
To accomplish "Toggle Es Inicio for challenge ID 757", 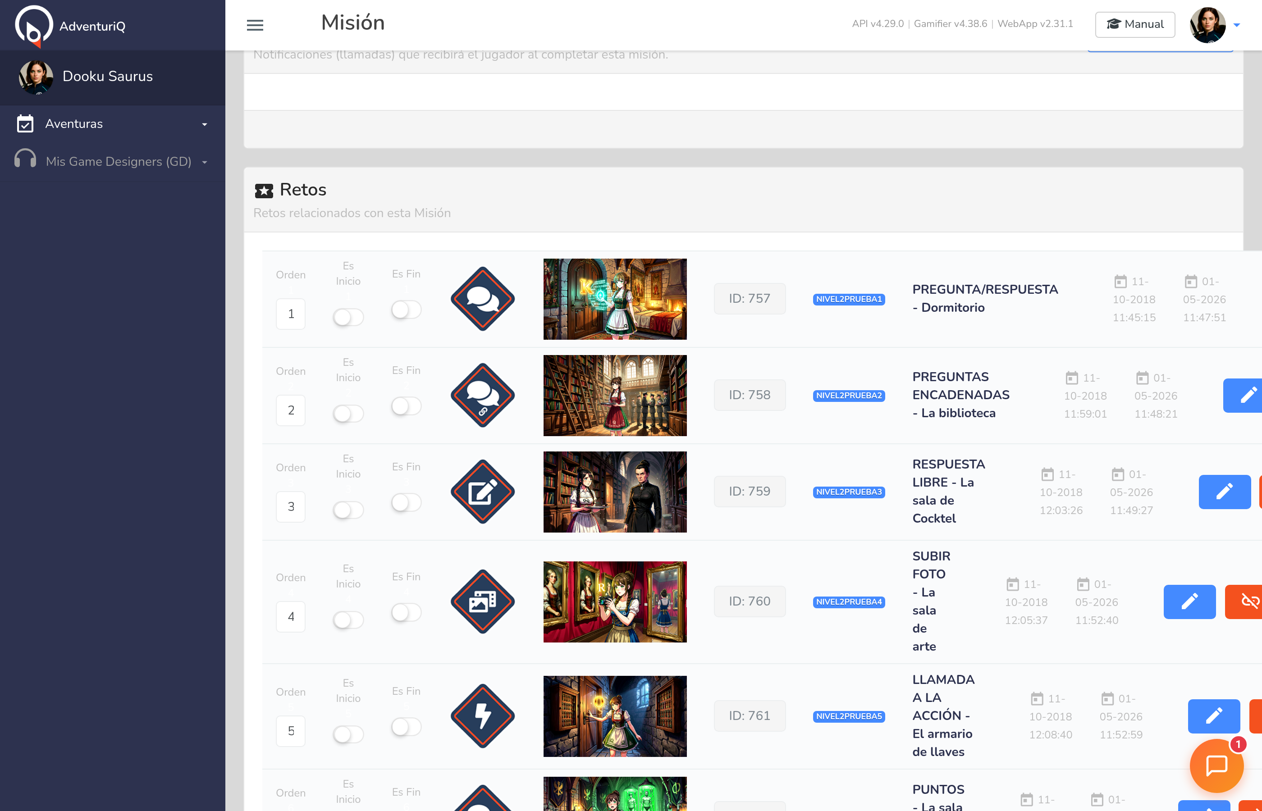I will click(348, 317).
